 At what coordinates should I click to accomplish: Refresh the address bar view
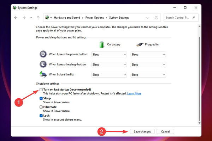pos(156,18)
